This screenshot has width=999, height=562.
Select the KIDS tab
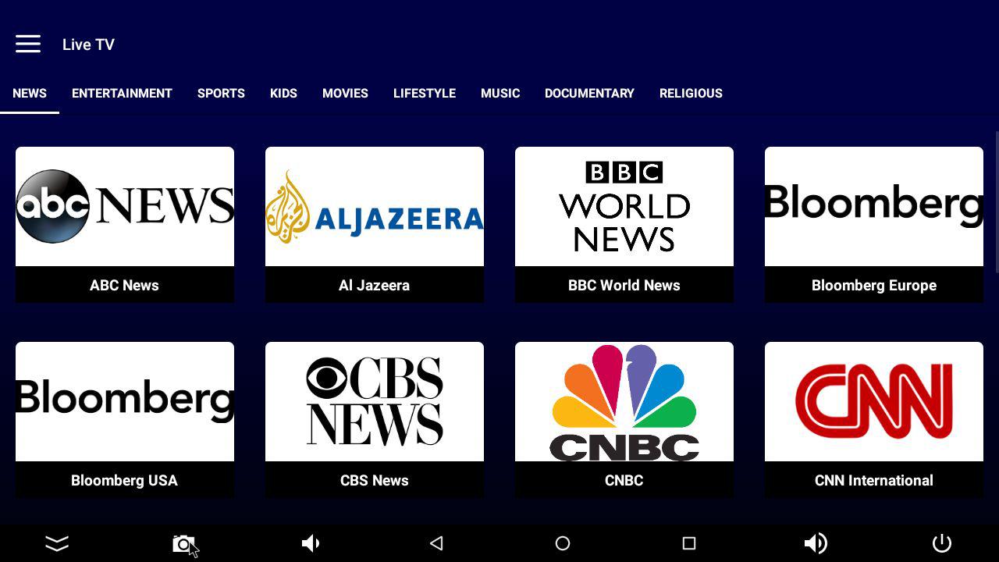(283, 94)
